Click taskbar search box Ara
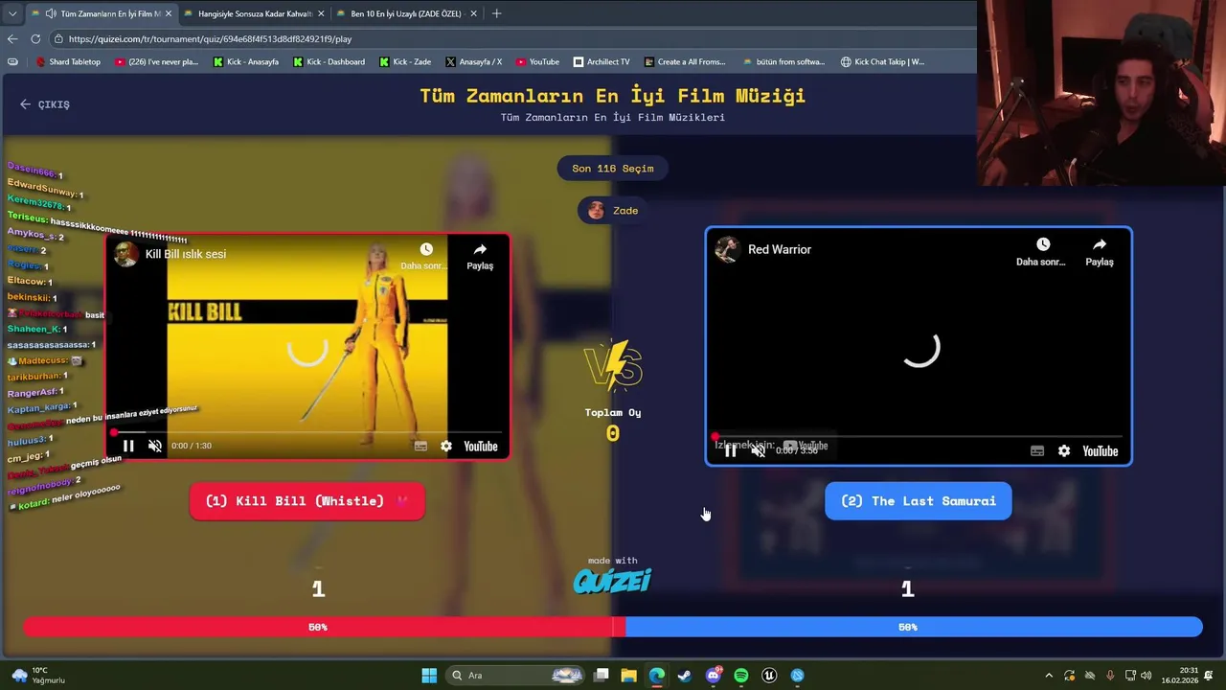 515,676
